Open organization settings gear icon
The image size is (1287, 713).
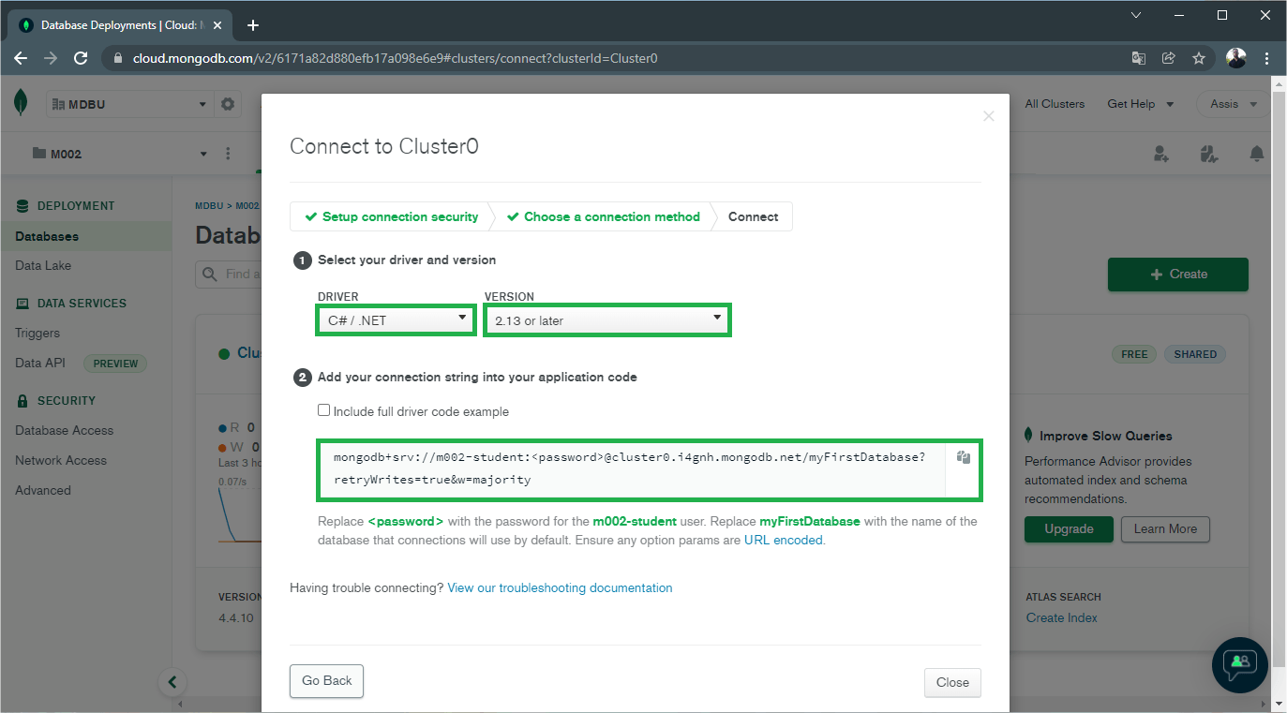tap(227, 104)
